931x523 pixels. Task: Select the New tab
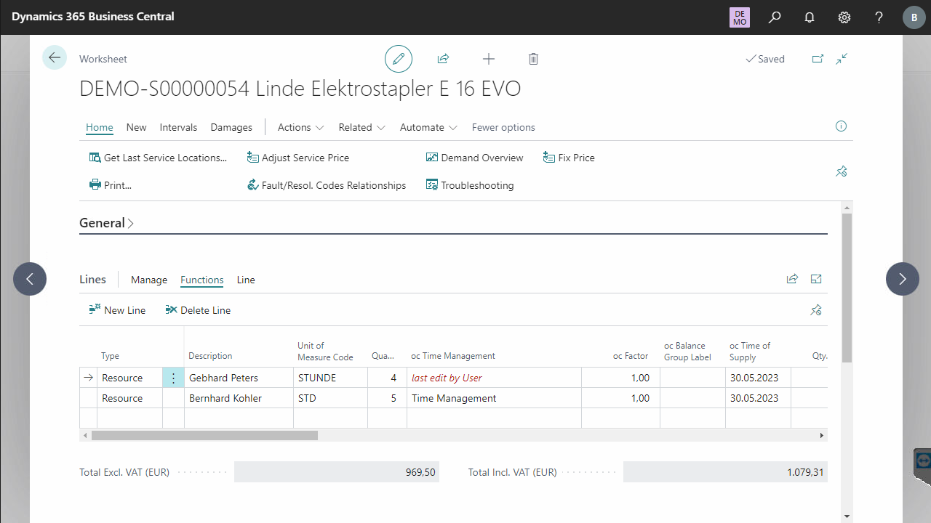pos(136,127)
